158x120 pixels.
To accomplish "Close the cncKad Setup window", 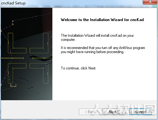I will pos(150,2).
